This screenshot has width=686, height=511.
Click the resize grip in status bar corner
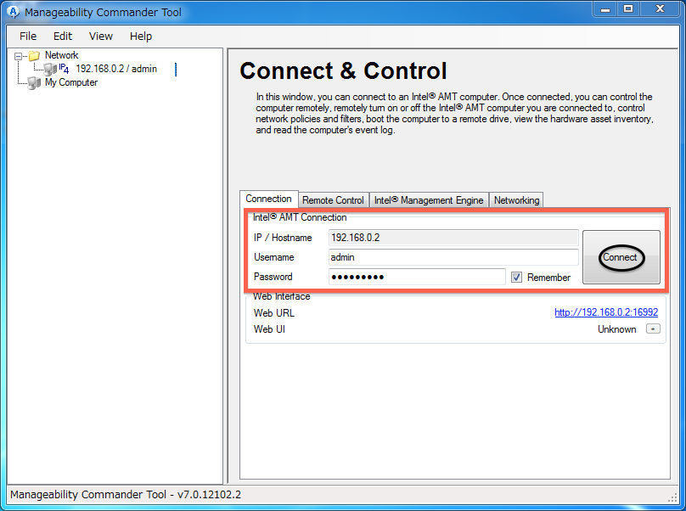[x=673, y=497]
